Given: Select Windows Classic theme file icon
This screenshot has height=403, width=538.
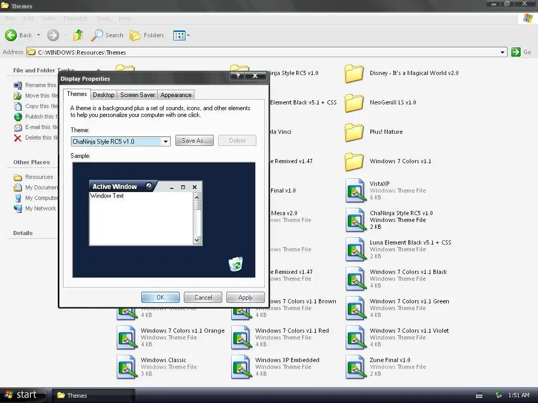Looking at the screenshot, I should [126, 367].
